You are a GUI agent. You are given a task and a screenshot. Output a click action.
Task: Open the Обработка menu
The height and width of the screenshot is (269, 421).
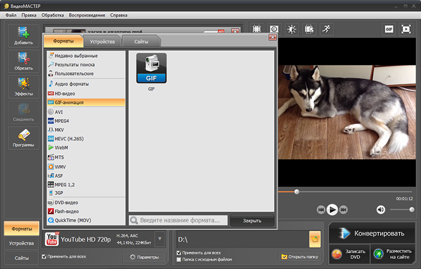pos(53,15)
